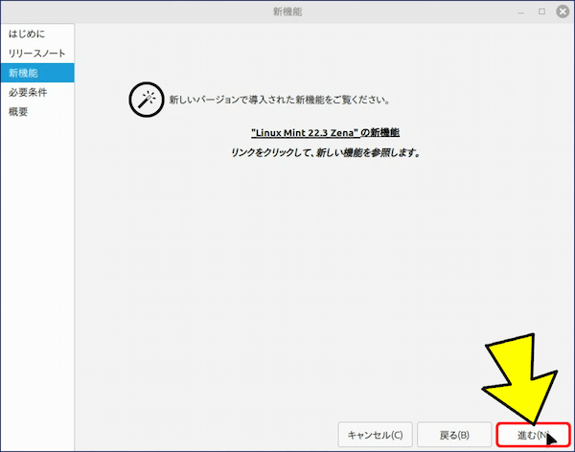
Task: Close the 新機能 window
Action: pos(563,11)
